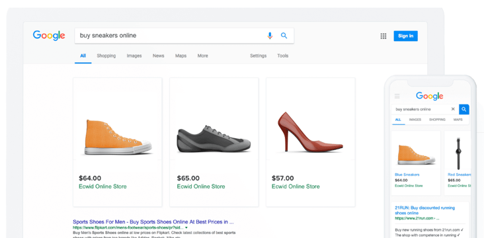Open search Tools
The height and width of the screenshot is (238, 484).
(283, 56)
